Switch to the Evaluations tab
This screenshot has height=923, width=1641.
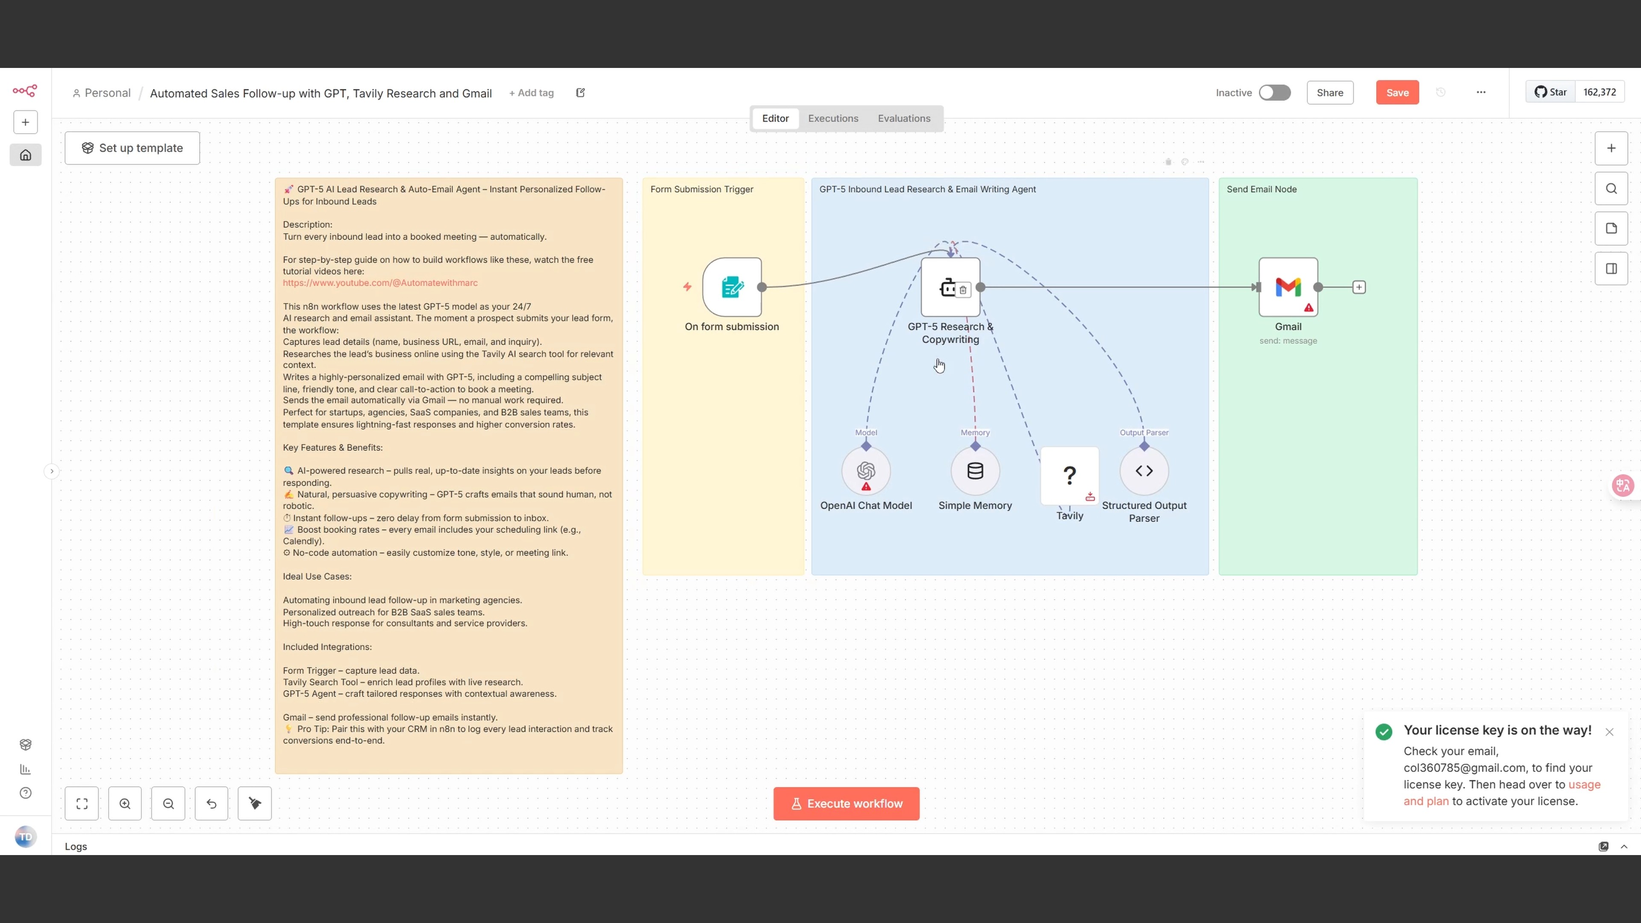(x=903, y=118)
